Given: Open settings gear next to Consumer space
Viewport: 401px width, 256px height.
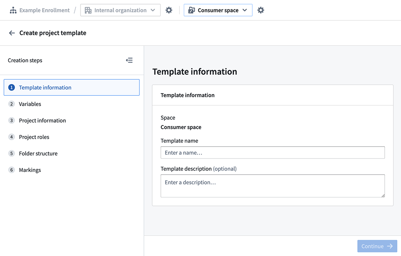Looking at the screenshot, I should coord(261,10).
